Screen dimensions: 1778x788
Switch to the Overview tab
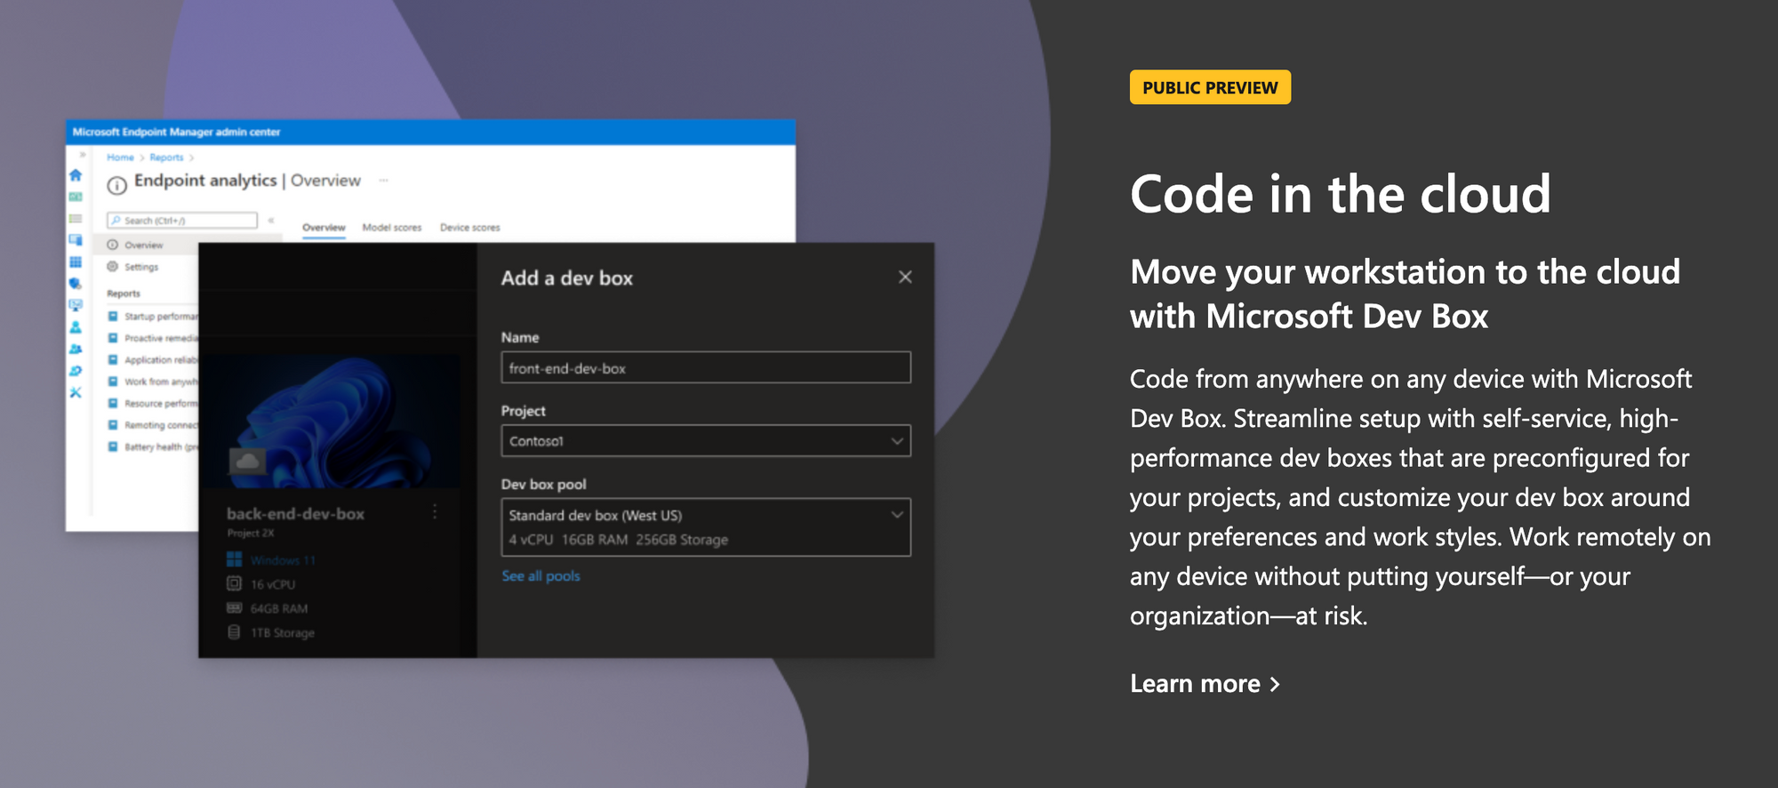click(324, 228)
